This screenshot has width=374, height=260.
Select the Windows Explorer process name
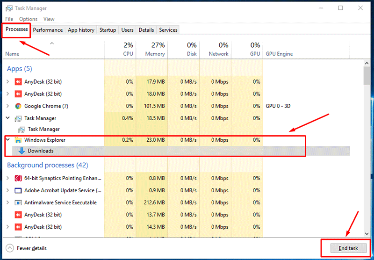44,140
